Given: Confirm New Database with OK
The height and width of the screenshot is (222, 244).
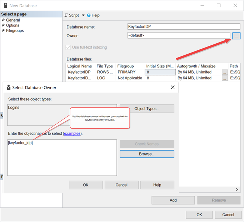Looking at the screenshot, I should (199, 215).
